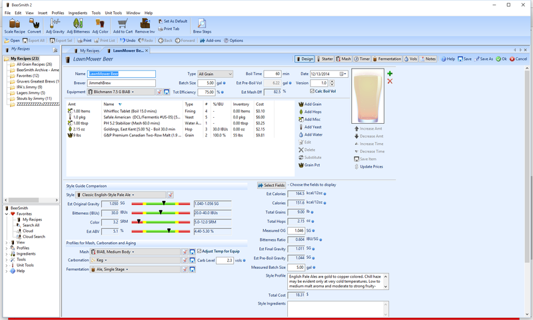The width and height of the screenshot is (533, 320).
Task: Click the Brewer name input field
Action: [121, 82]
